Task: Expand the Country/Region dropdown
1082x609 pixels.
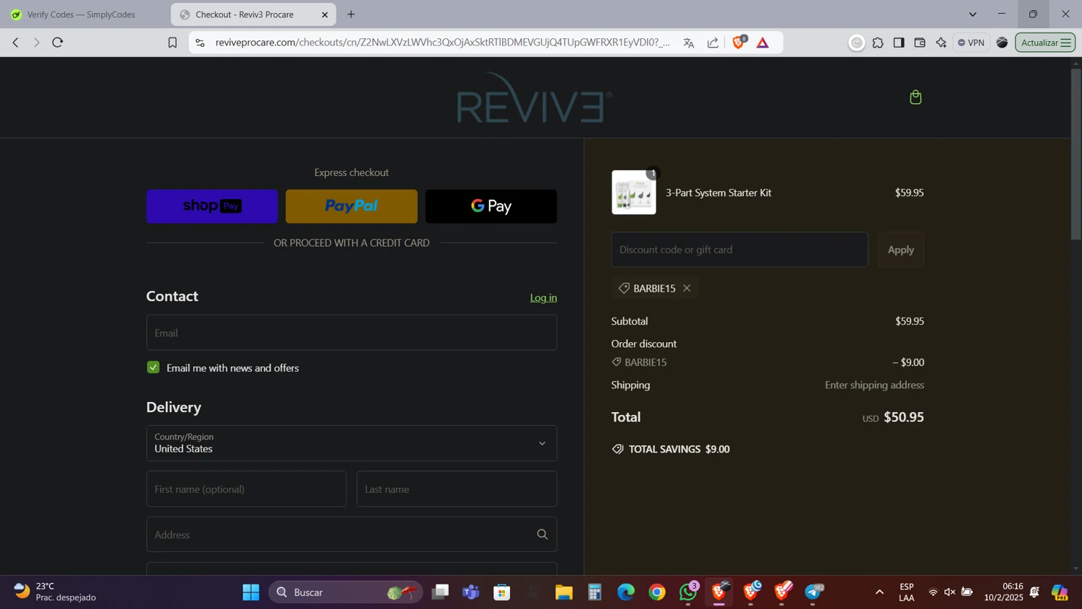Action: (x=351, y=443)
